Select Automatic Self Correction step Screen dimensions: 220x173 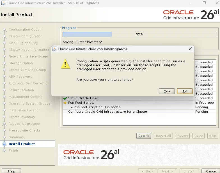point(29,83)
